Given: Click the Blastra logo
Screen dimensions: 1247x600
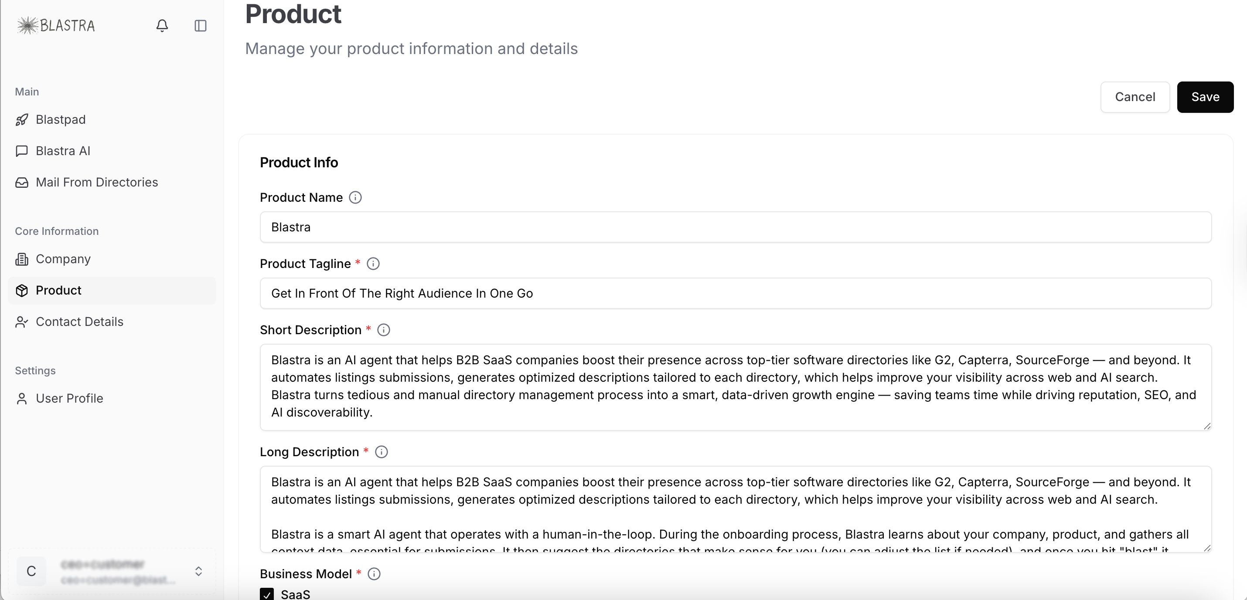Looking at the screenshot, I should click(55, 25).
